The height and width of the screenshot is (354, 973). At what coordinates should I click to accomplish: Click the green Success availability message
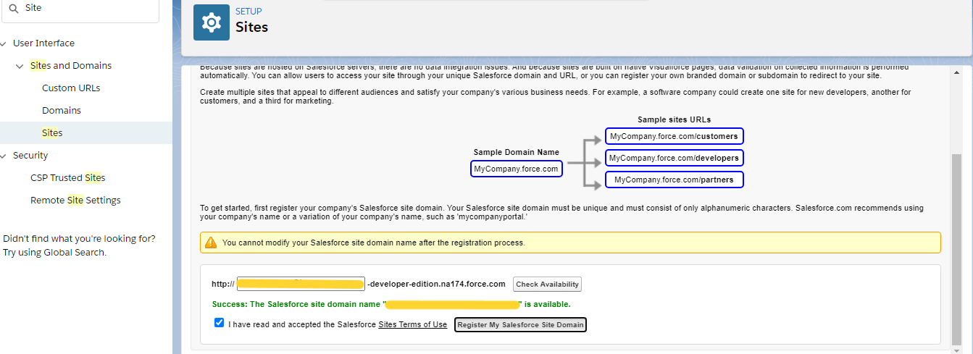[391, 304]
